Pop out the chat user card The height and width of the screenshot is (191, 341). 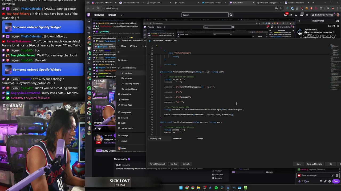pyautogui.click(x=334, y=26)
